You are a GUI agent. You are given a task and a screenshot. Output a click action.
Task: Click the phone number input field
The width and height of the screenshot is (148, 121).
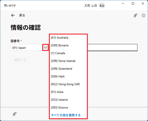point(112,47)
